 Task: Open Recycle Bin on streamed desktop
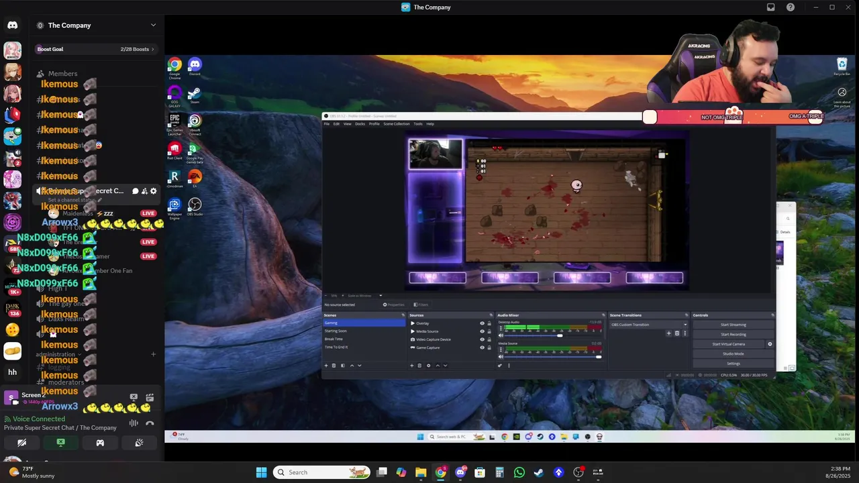click(842, 66)
